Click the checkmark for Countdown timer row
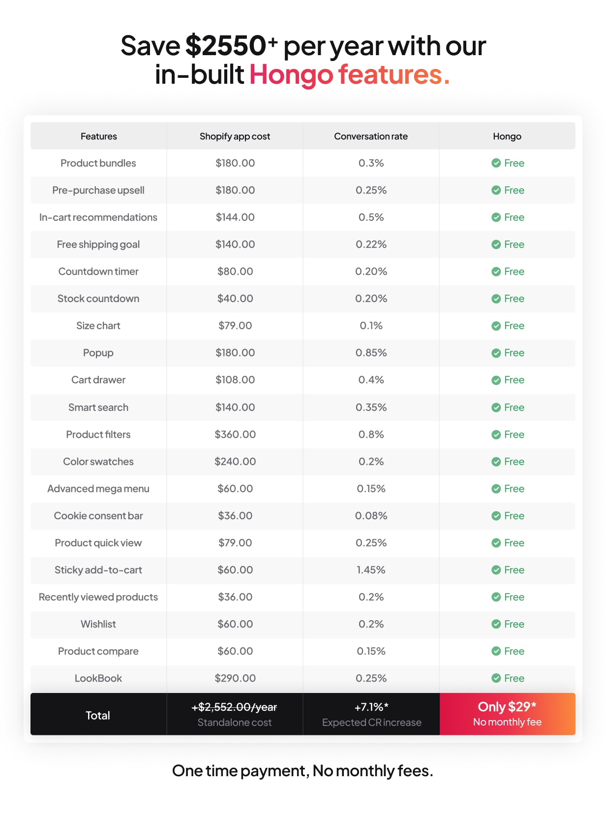This screenshot has height=823, width=606. pos(496,271)
